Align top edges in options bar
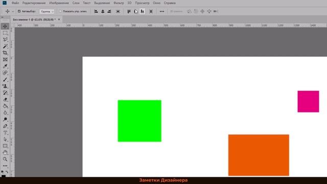 pyautogui.click(x=129, y=11)
